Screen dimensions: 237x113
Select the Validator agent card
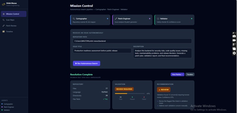[x=174, y=20]
